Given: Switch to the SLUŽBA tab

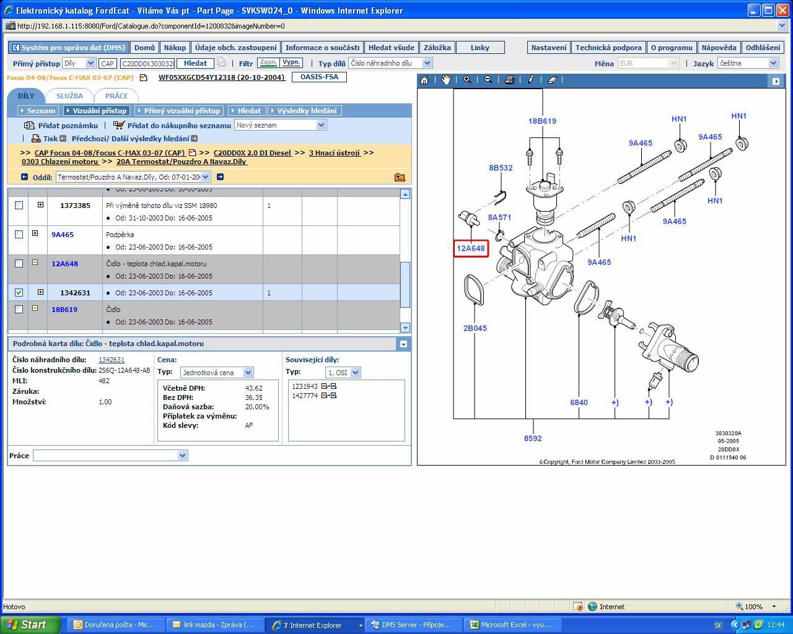Looking at the screenshot, I should [x=69, y=96].
